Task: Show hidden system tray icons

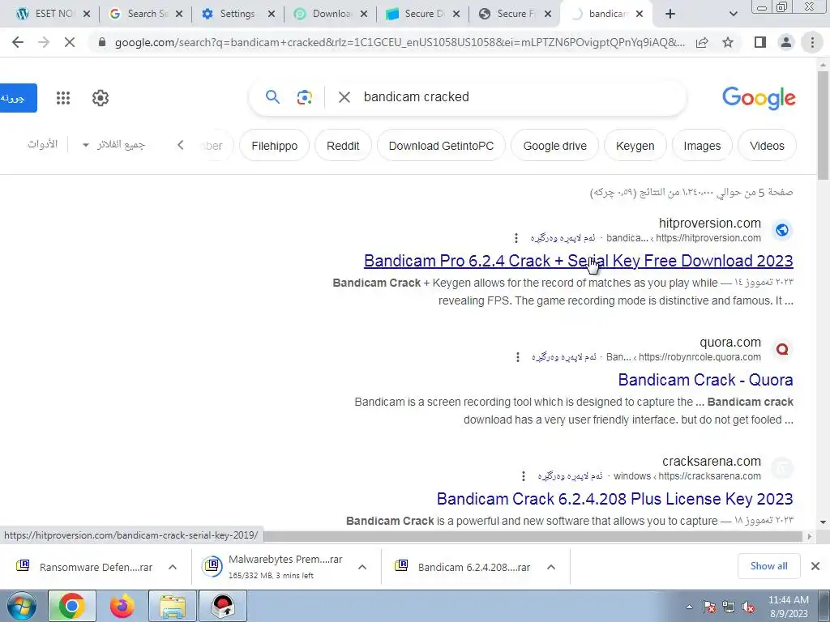Action: [689, 607]
